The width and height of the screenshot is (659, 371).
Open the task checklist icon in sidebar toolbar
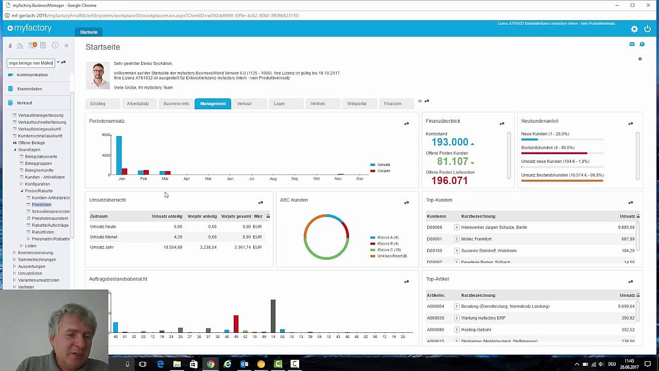click(43, 45)
